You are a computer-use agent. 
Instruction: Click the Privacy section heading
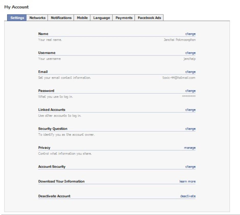[x=44, y=148]
